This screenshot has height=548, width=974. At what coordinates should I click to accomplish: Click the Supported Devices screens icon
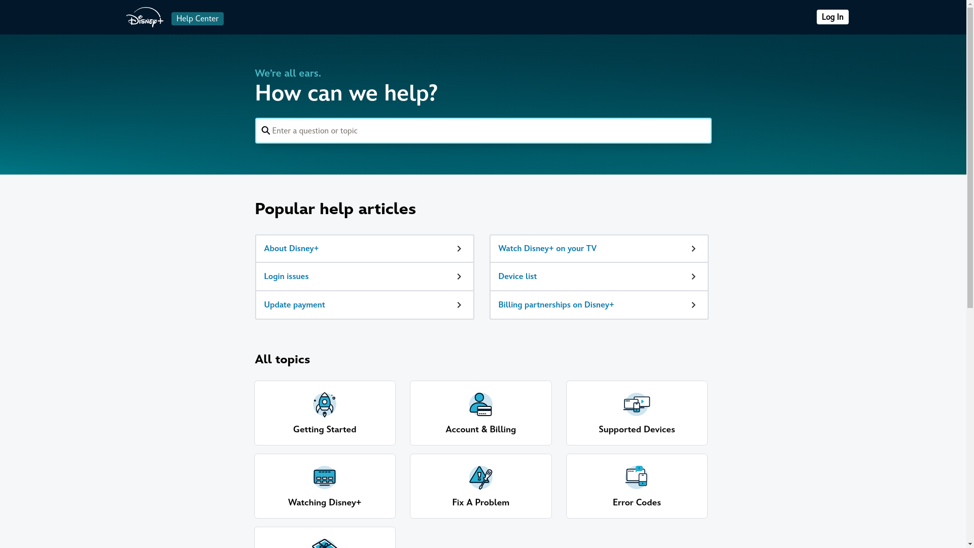tap(637, 404)
